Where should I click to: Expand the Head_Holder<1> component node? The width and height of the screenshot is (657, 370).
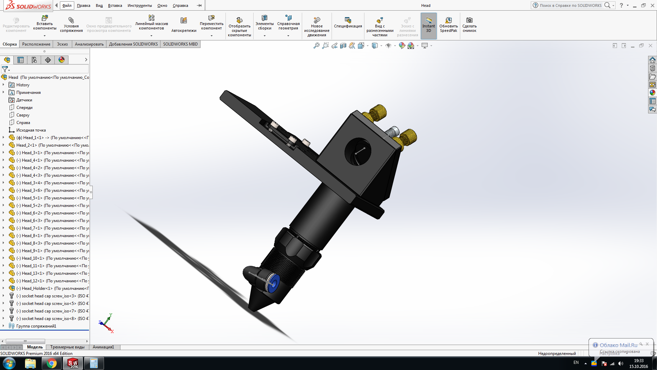point(3,288)
